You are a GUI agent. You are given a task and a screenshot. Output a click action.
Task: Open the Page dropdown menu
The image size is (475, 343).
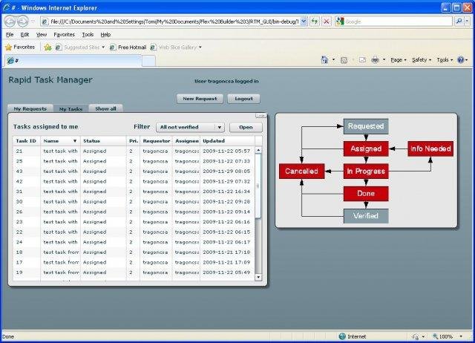pos(399,60)
